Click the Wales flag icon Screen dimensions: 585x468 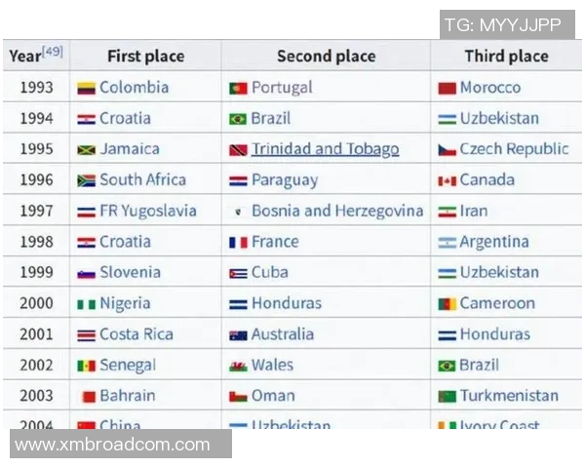[238, 366]
